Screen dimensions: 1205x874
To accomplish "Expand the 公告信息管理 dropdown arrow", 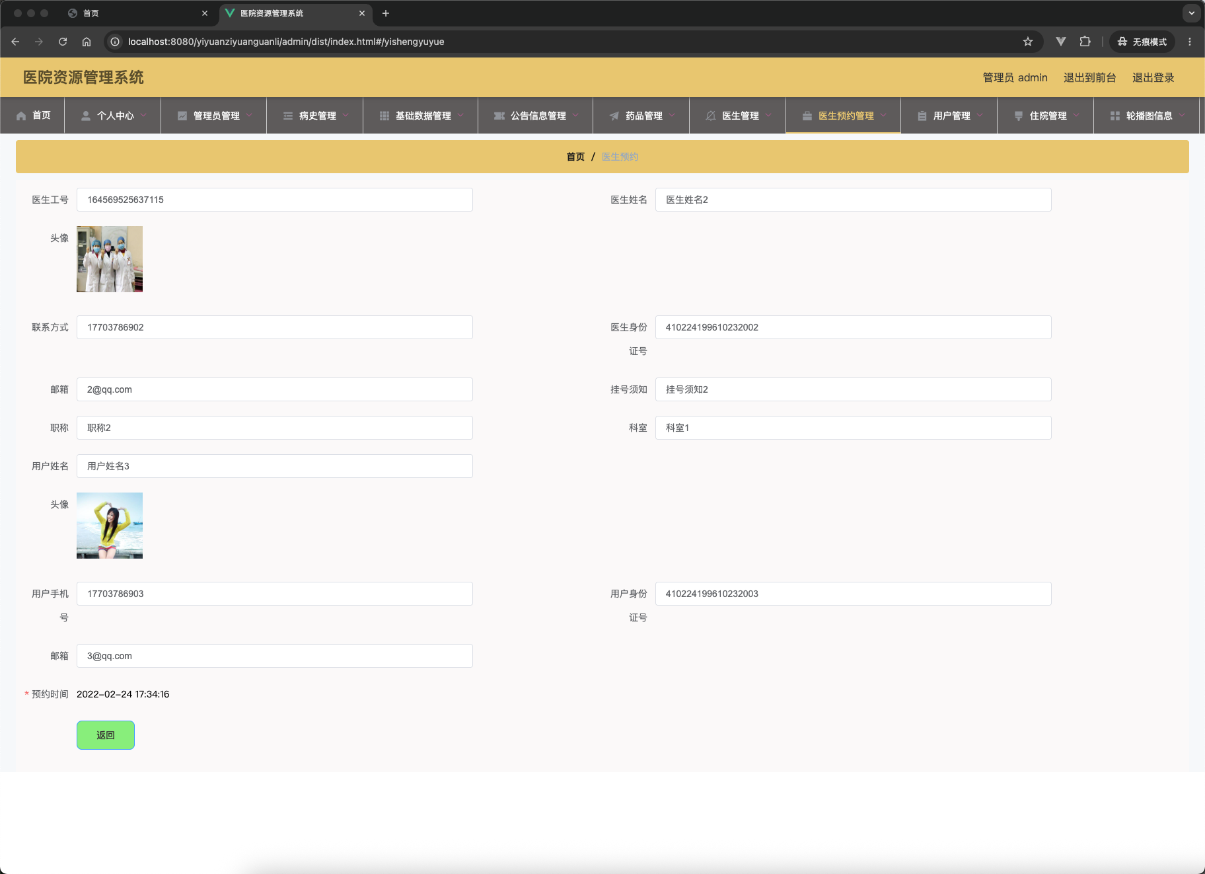I will (575, 115).
